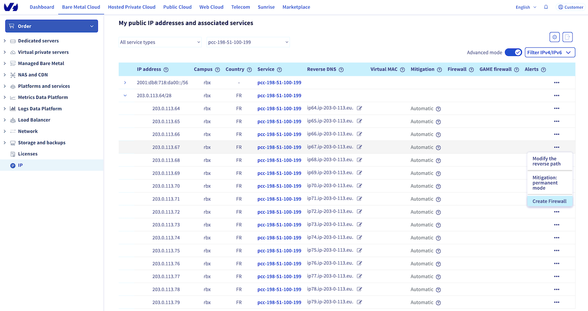Open the settings gear icon above table
This screenshot has height=311, width=588.
554,37
